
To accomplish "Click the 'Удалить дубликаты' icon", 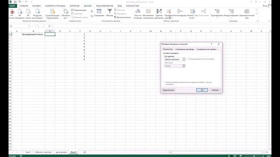I will tap(159, 14).
